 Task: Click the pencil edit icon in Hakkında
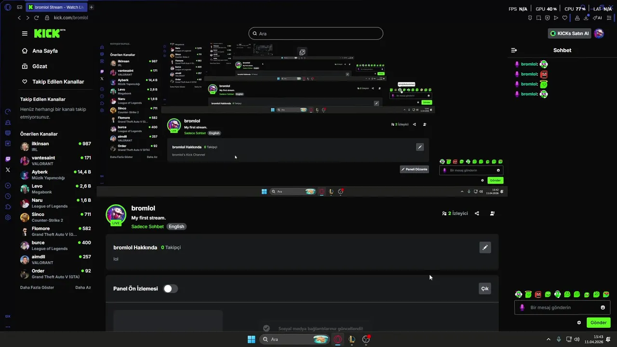tap(485, 247)
